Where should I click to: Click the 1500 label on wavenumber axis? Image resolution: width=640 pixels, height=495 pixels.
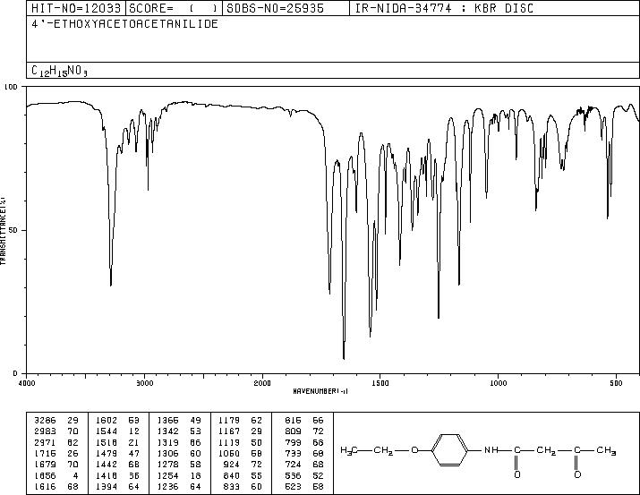click(x=380, y=383)
